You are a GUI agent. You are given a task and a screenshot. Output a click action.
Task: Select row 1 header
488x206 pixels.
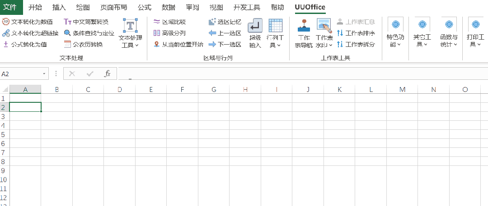(x=5, y=98)
